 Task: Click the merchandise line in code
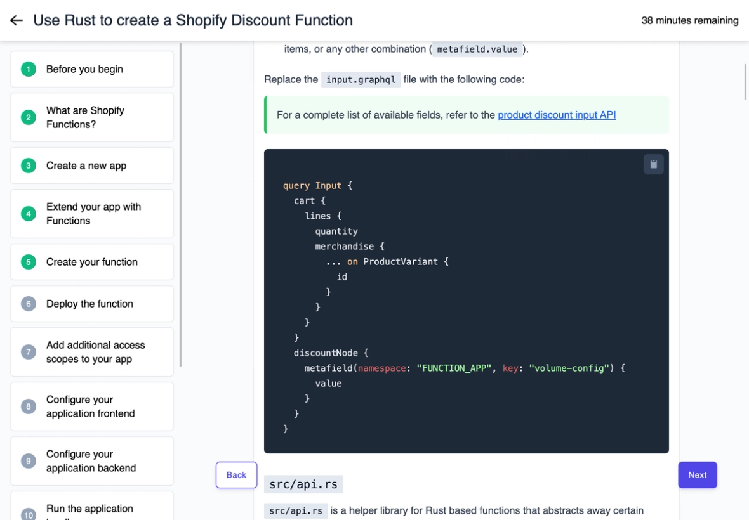(350, 246)
